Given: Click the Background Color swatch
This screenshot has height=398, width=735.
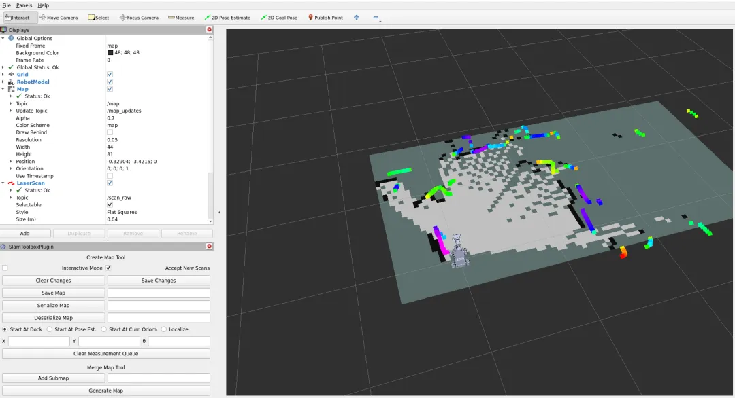Looking at the screenshot, I should click(x=110, y=53).
